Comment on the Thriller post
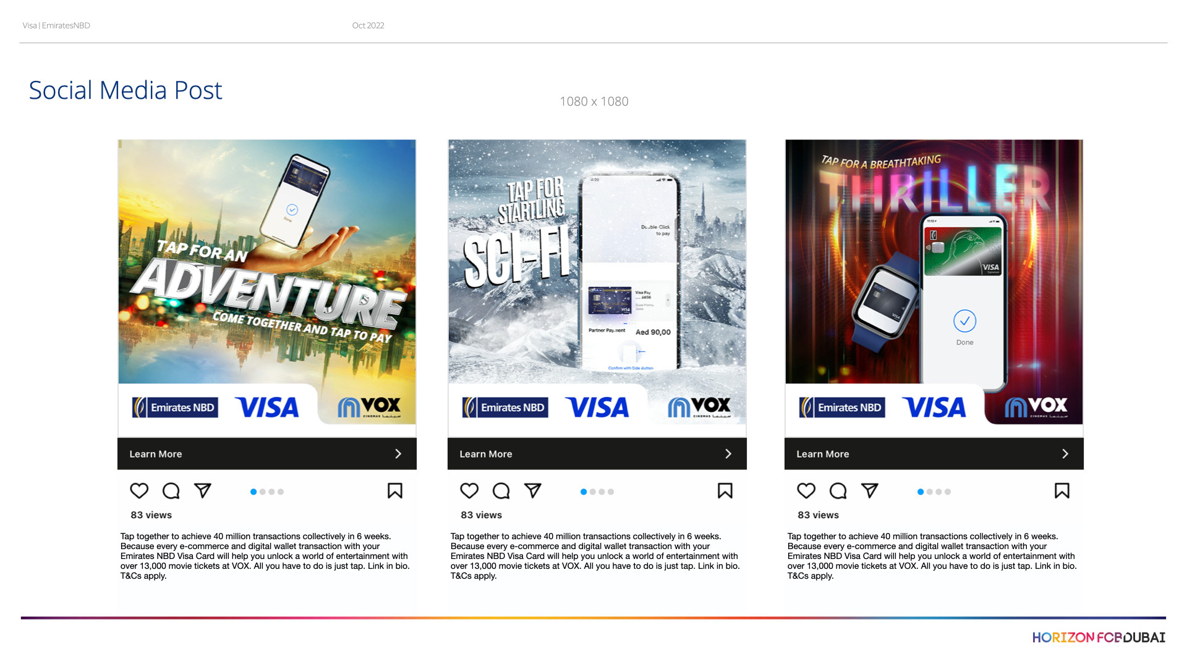 pyautogui.click(x=838, y=491)
